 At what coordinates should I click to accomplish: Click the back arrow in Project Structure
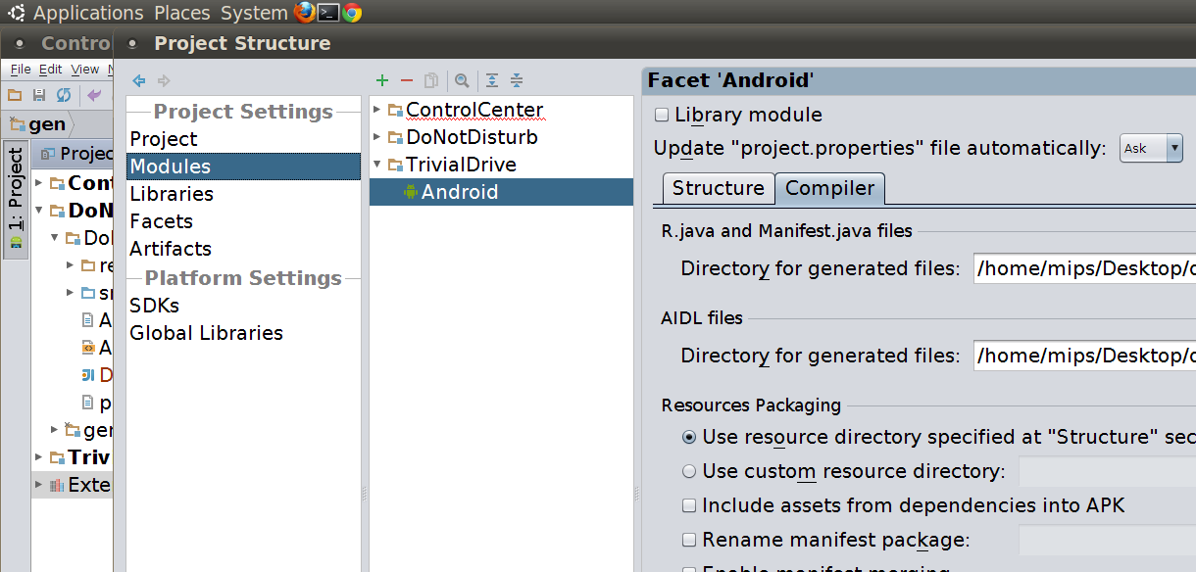139,80
